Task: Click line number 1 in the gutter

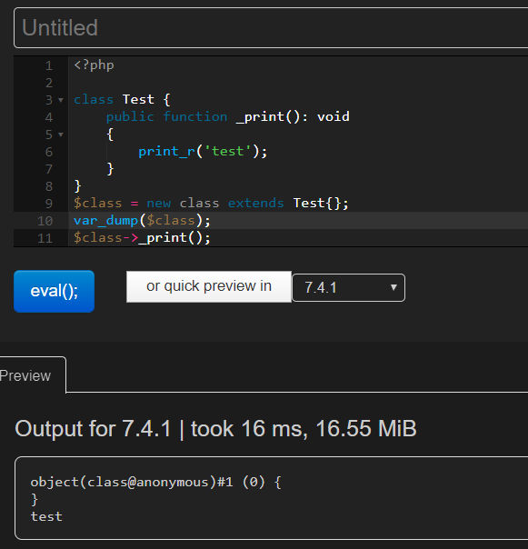Action: 49,65
